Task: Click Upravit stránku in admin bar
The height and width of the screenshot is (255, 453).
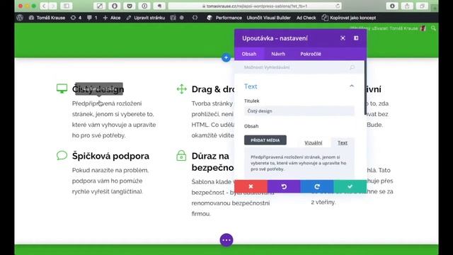Action: (x=146, y=18)
